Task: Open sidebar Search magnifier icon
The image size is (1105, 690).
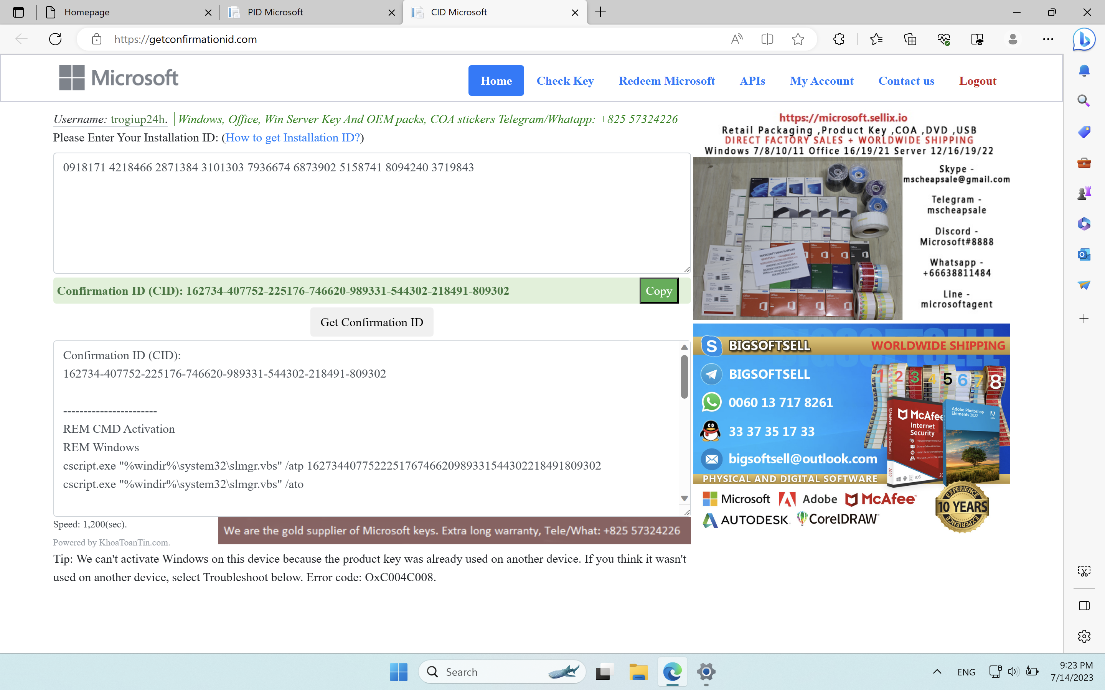Action: 1084,101
